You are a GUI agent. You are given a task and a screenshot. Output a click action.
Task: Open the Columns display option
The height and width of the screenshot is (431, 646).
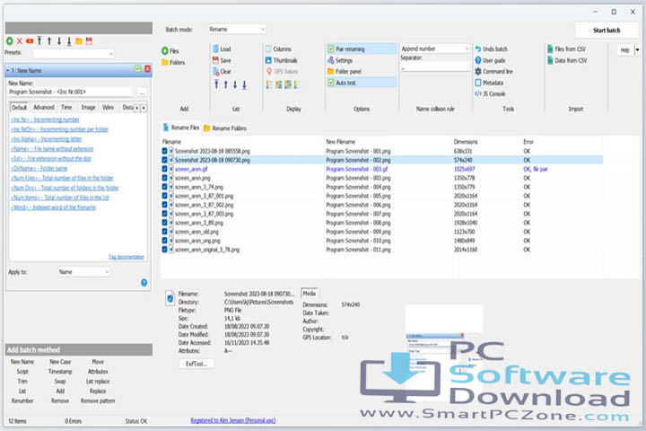click(278, 48)
